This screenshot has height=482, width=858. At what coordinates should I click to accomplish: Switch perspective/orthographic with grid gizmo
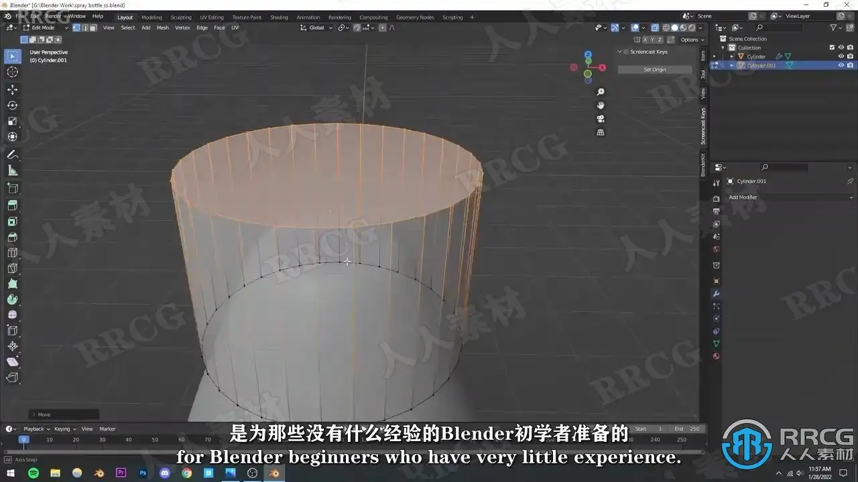601,133
